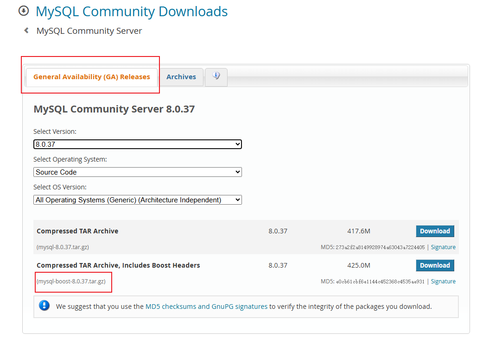Open Signature link for mysql-8.0.37.tar.gz
The image size is (489, 357).
point(443,247)
